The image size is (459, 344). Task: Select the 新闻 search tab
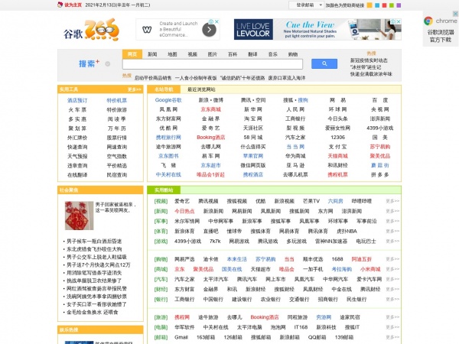[x=152, y=54]
